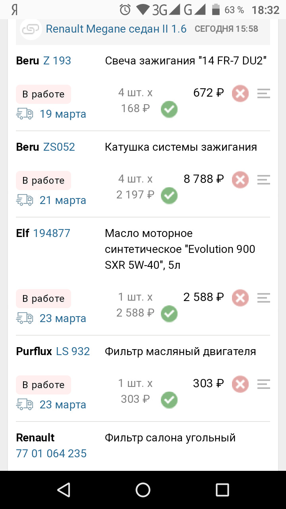This screenshot has width=286, height=509.
Task: Open menu for Beru Z 193 row
Action: tap(263, 94)
